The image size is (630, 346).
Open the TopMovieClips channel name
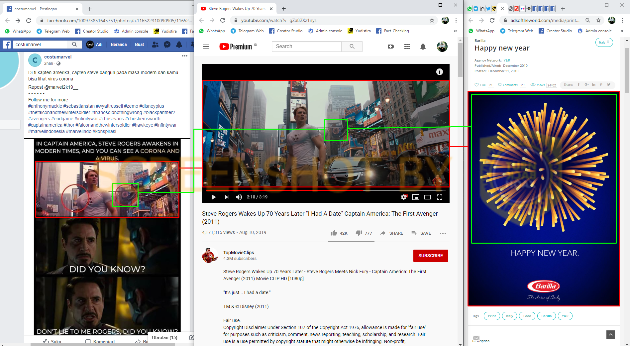pyautogui.click(x=239, y=253)
